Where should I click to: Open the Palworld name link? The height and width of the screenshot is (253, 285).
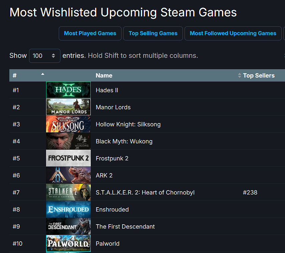pos(107,244)
